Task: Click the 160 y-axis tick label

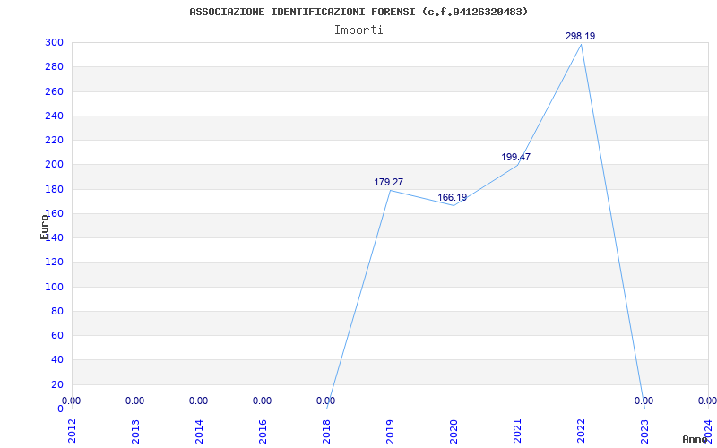Action: pyautogui.click(x=54, y=213)
